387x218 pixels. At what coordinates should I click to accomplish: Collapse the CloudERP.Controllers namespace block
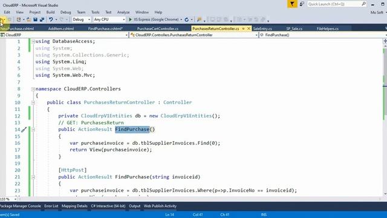click(x=33, y=89)
